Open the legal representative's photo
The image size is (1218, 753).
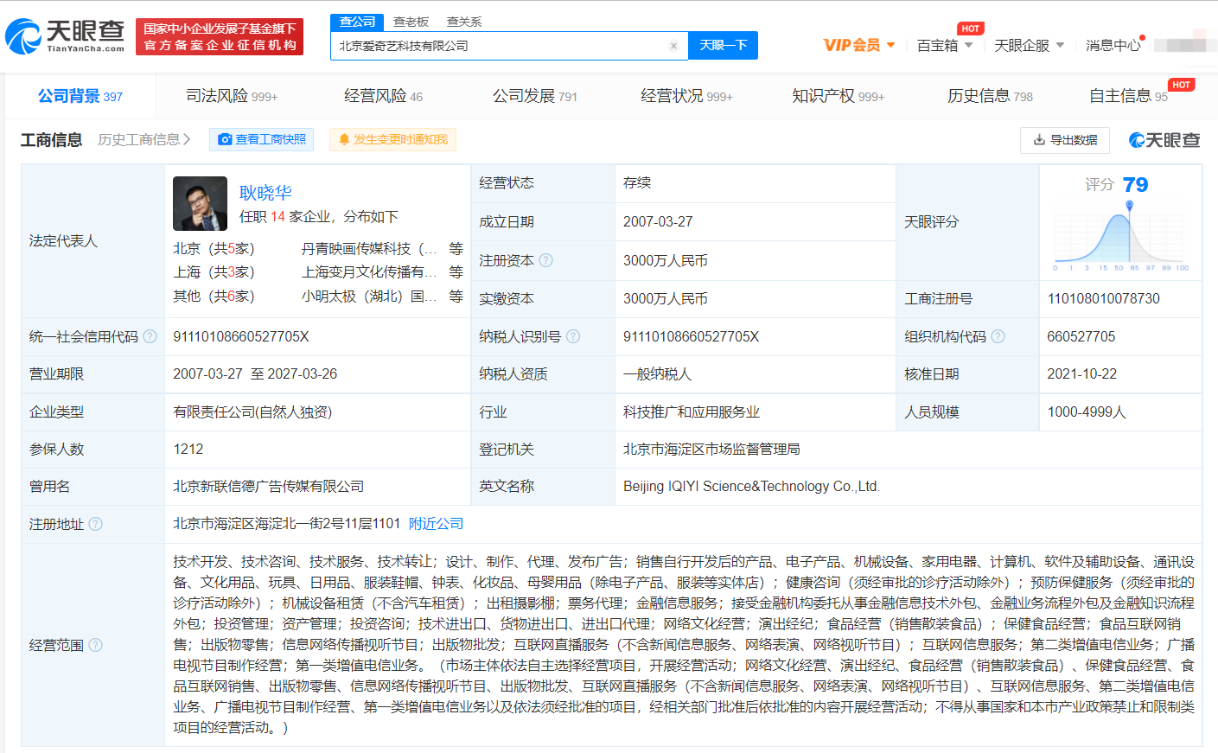point(200,203)
